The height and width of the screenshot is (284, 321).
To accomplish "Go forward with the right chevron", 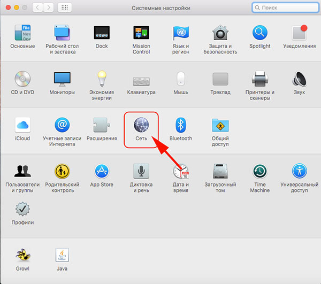I will click(x=49, y=8).
